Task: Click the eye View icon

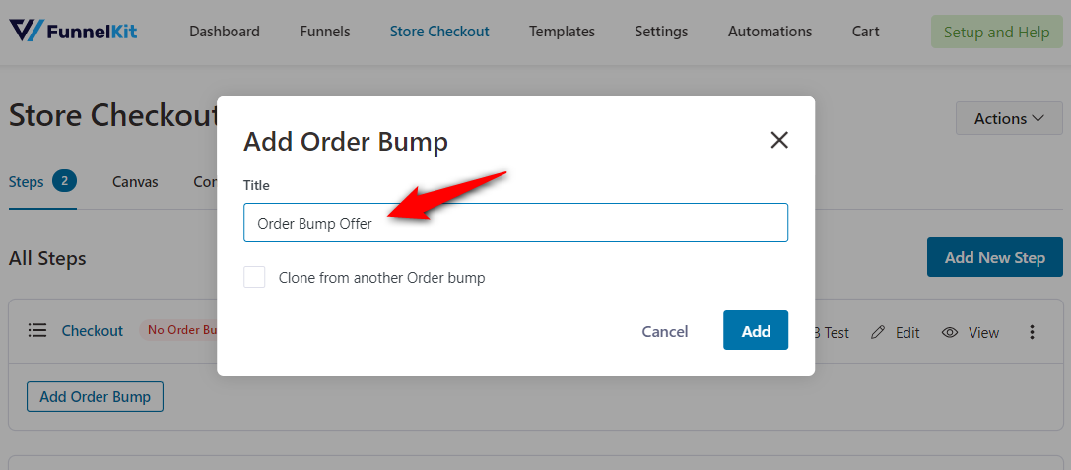Action: coord(950,333)
